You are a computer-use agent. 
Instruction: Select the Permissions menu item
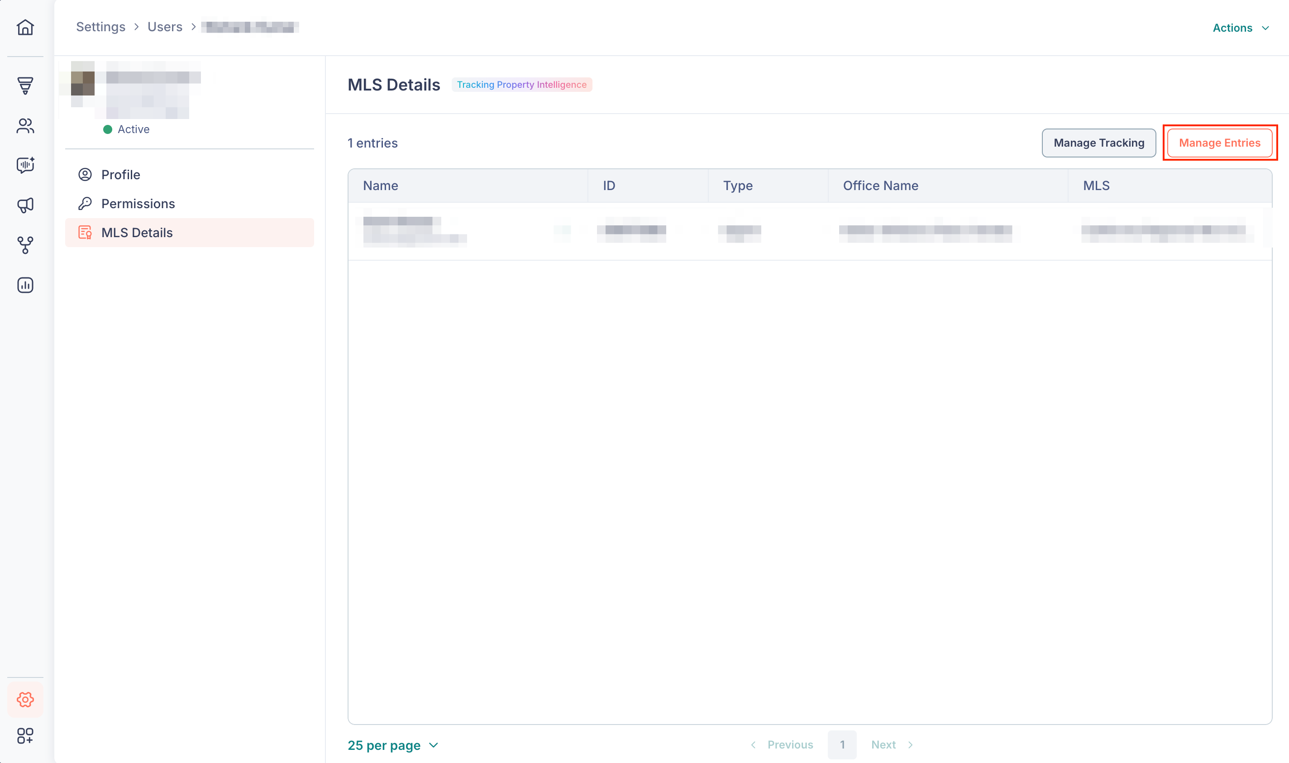(189, 204)
